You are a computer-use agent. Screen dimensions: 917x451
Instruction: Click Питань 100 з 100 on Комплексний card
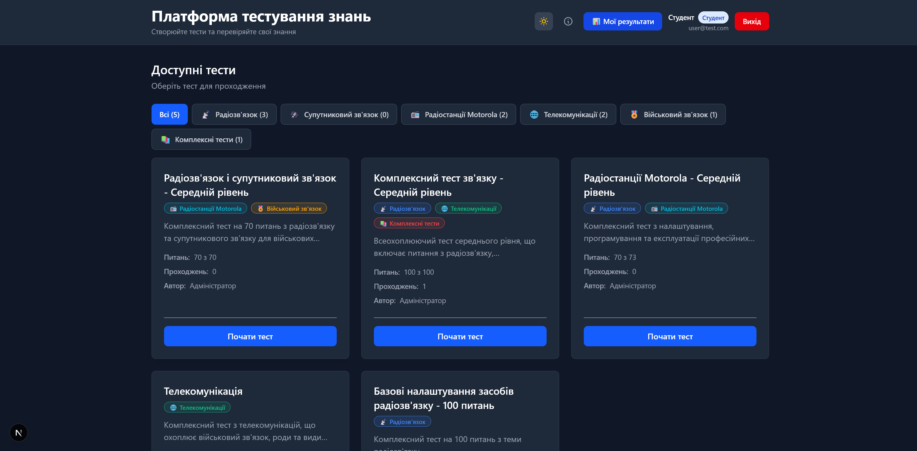point(404,272)
